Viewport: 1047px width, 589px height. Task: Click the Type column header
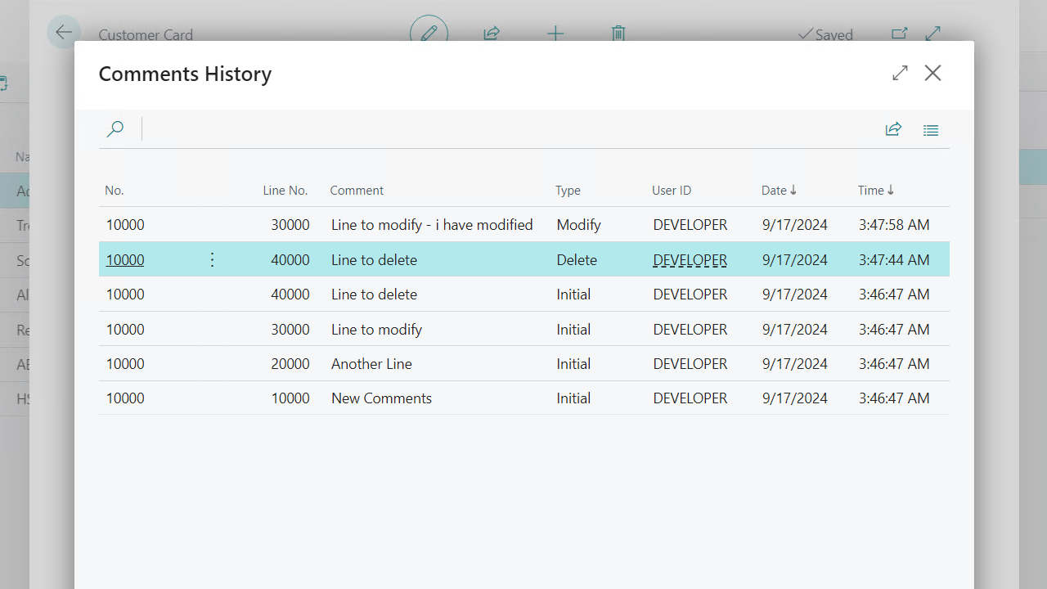[x=568, y=191]
